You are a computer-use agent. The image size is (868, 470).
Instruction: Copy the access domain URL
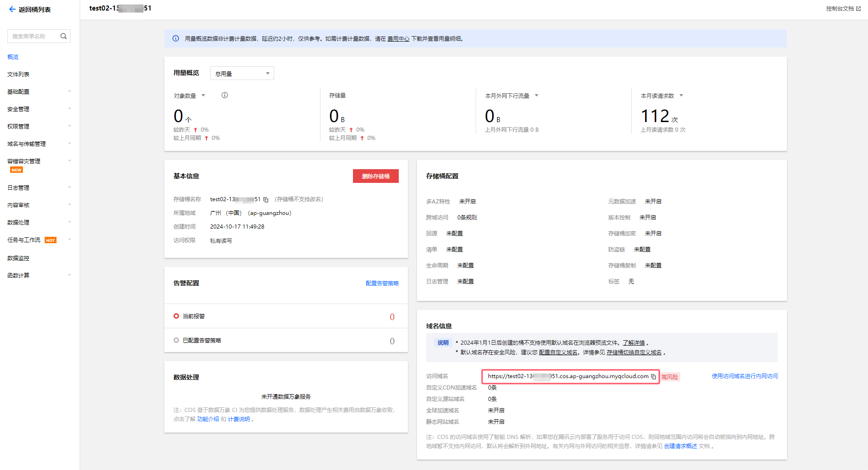pyautogui.click(x=653, y=377)
